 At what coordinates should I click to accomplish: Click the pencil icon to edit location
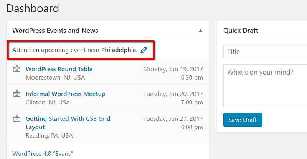[x=144, y=50]
